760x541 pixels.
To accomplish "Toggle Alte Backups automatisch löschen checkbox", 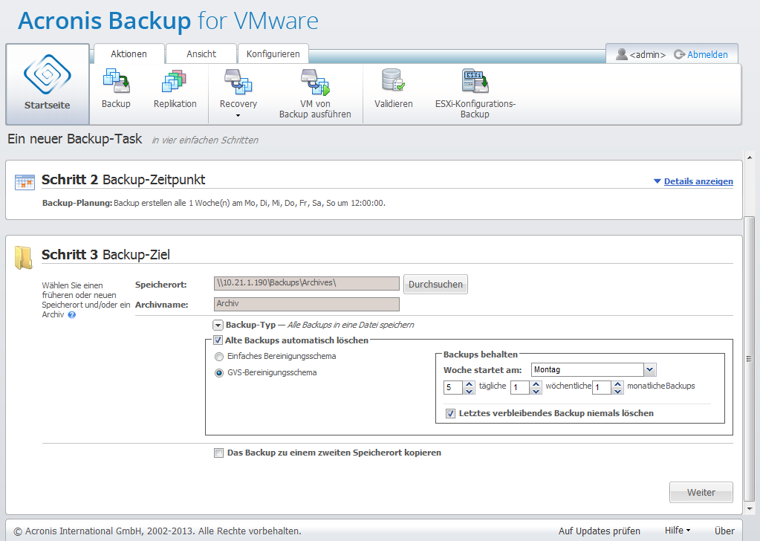I will coord(218,340).
